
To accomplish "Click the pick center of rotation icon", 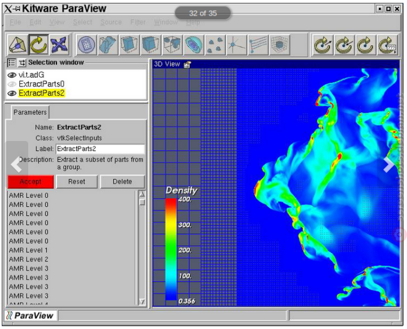I will [322, 44].
